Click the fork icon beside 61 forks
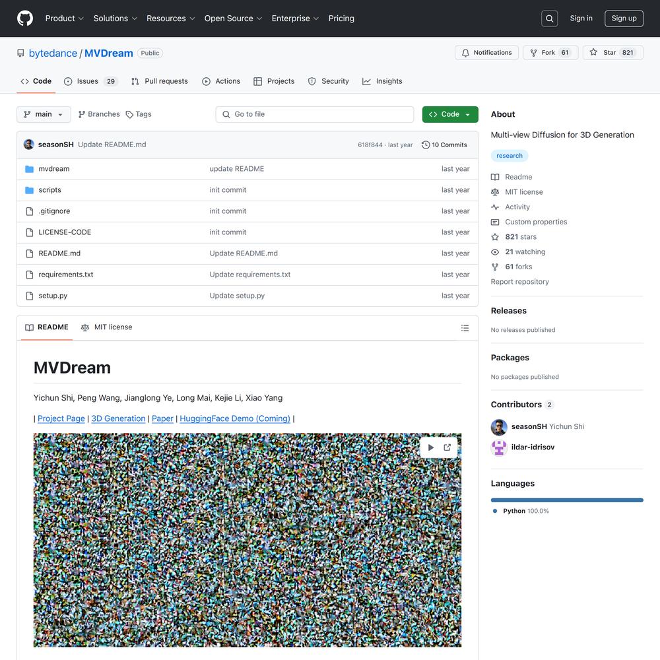 [x=495, y=267]
